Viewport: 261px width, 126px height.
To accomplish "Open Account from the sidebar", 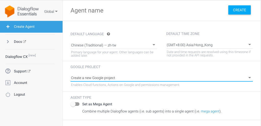I will [20, 83].
